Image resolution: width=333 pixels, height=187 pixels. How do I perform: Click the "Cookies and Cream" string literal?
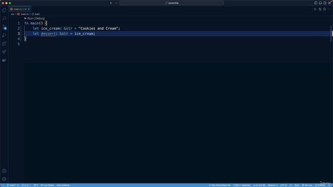[x=98, y=29]
